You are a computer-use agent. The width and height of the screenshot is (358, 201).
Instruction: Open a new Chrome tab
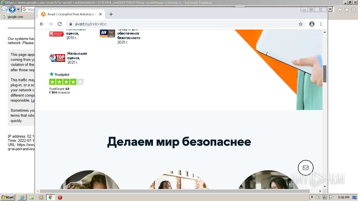(111, 14)
